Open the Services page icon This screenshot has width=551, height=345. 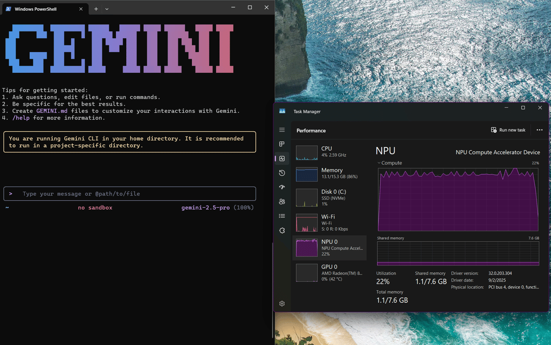282,230
